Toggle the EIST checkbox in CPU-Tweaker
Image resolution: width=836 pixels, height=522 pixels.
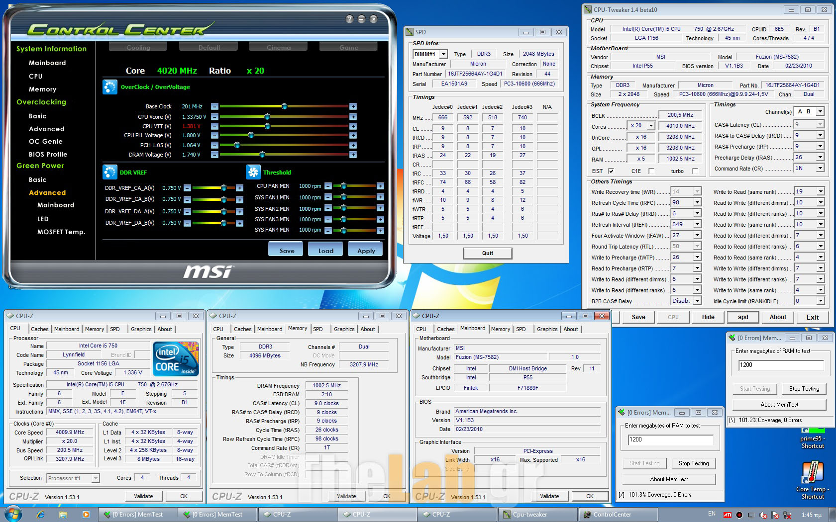pos(611,171)
